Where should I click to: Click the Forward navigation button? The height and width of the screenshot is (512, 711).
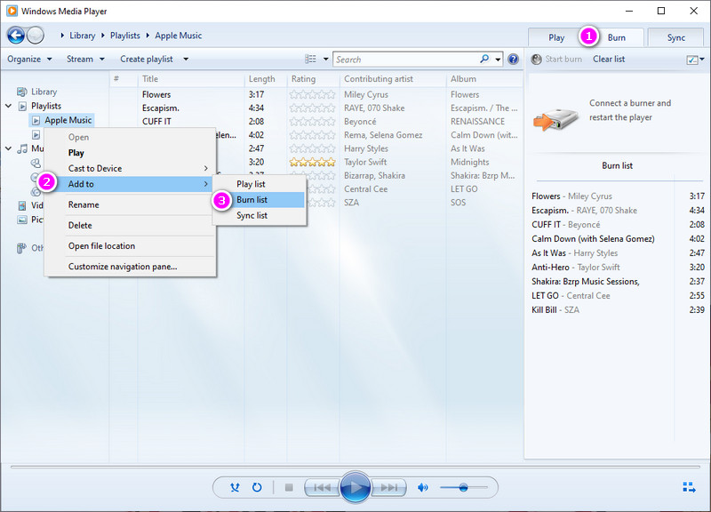tap(36, 36)
